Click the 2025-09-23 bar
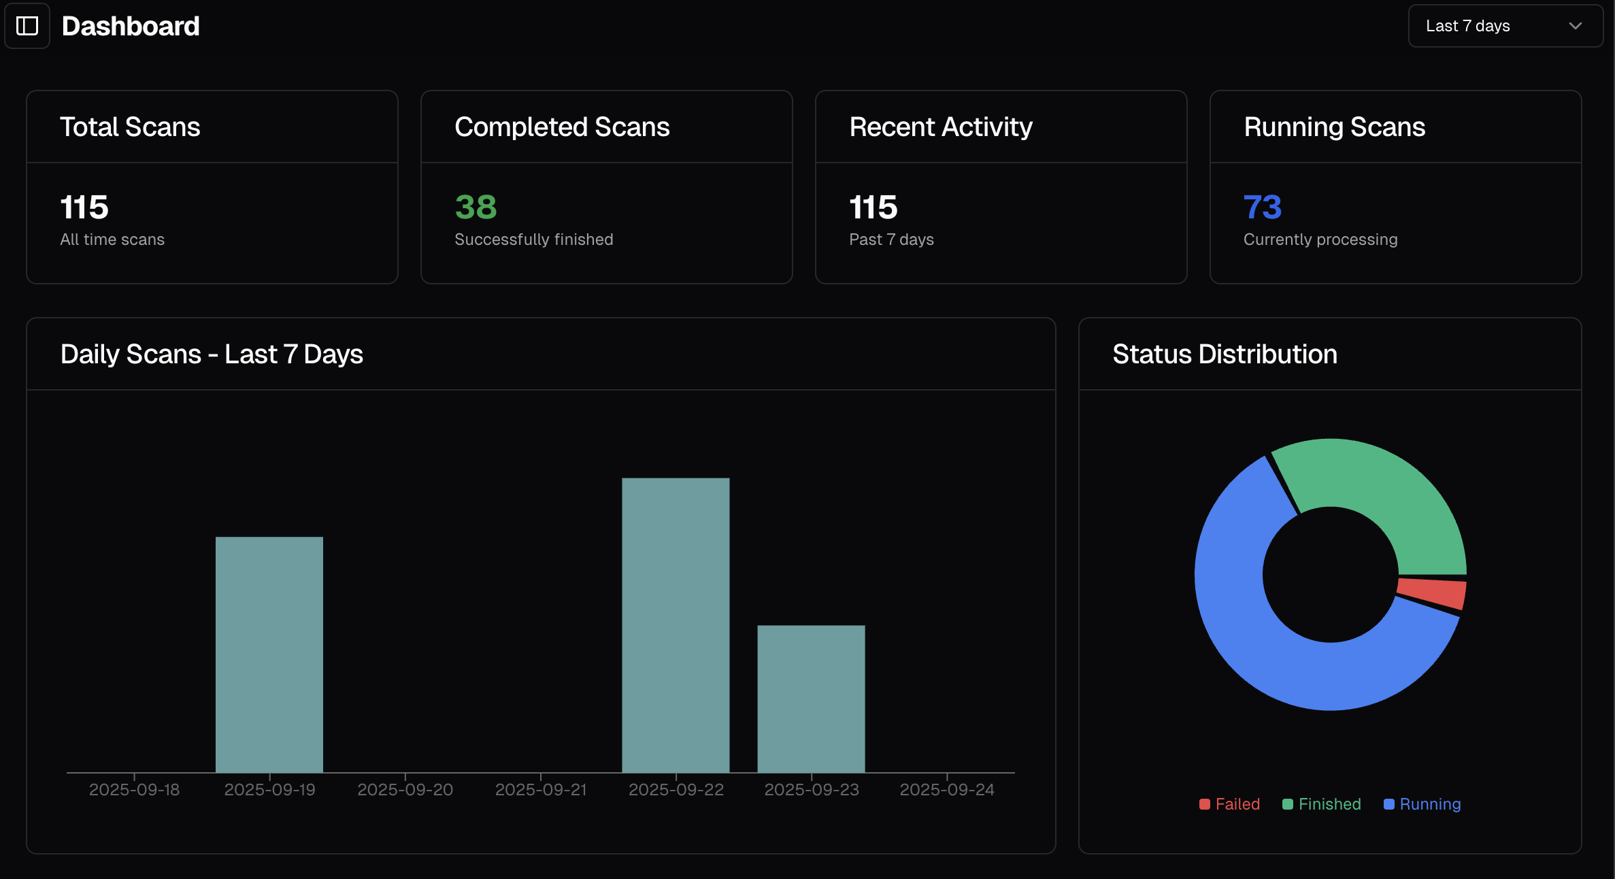The height and width of the screenshot is (879, 1615). pyautogui.click(x=811, y=698)
